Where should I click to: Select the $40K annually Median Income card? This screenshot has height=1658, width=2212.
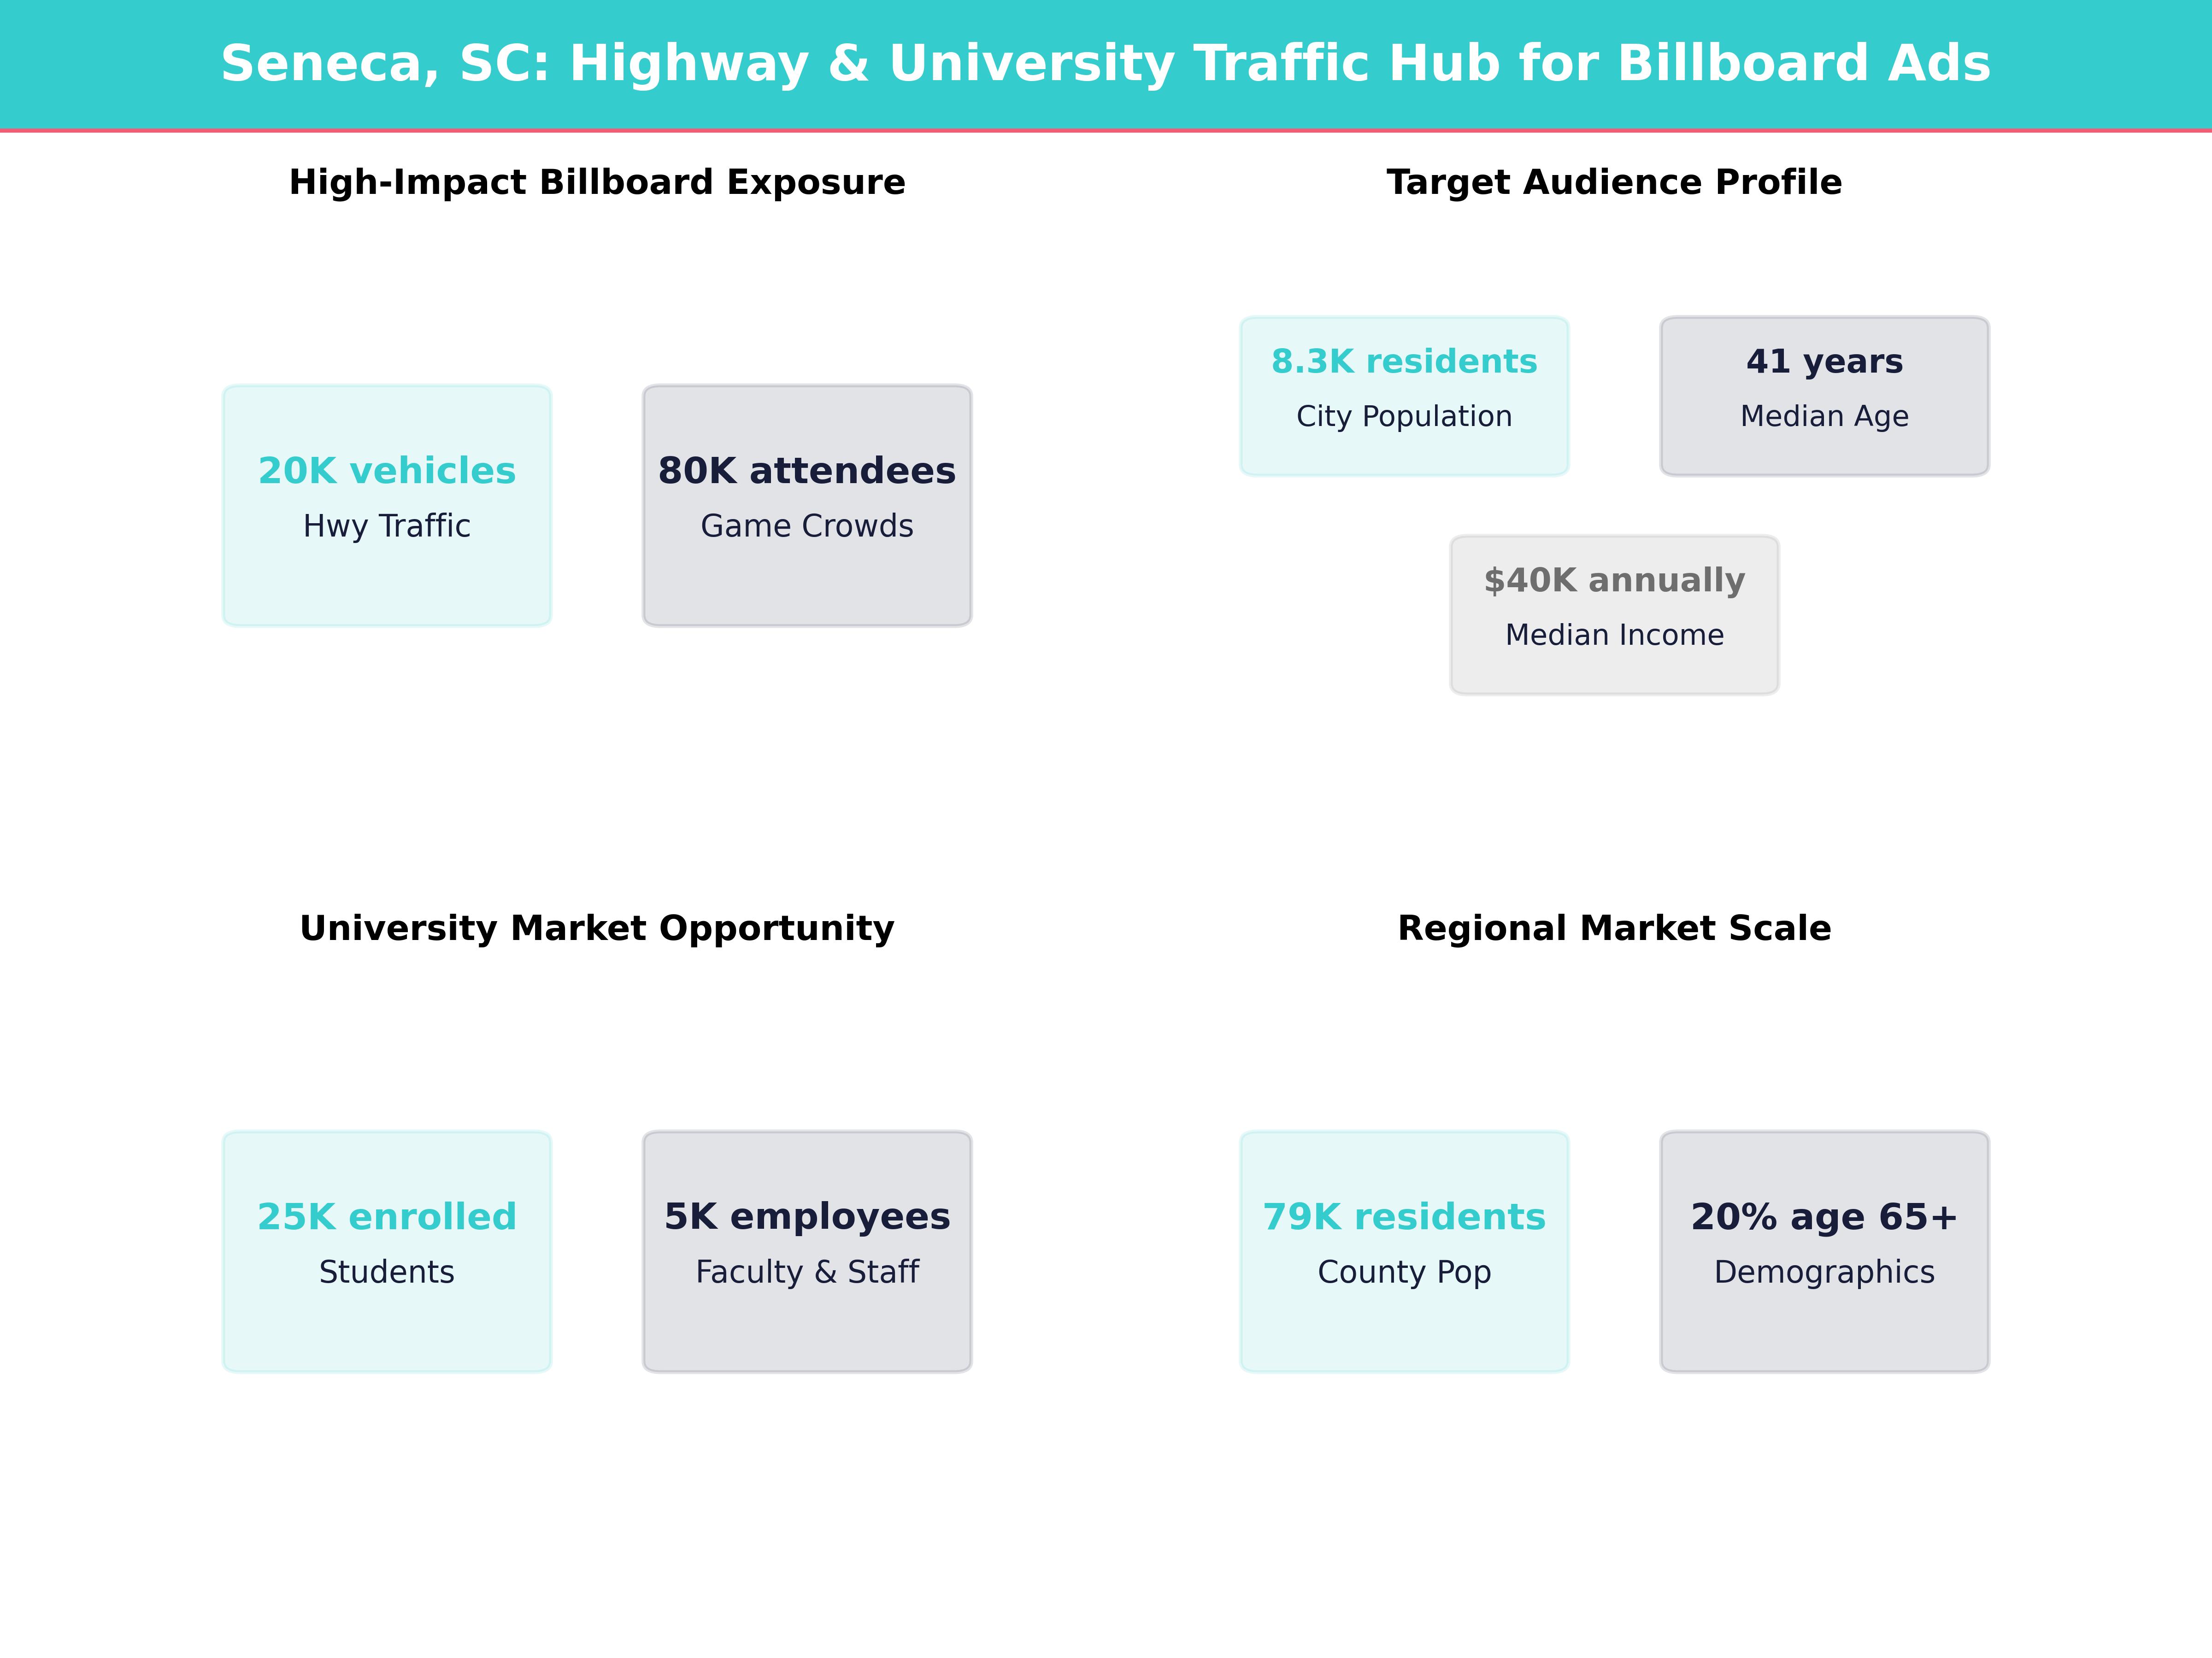1614,613
